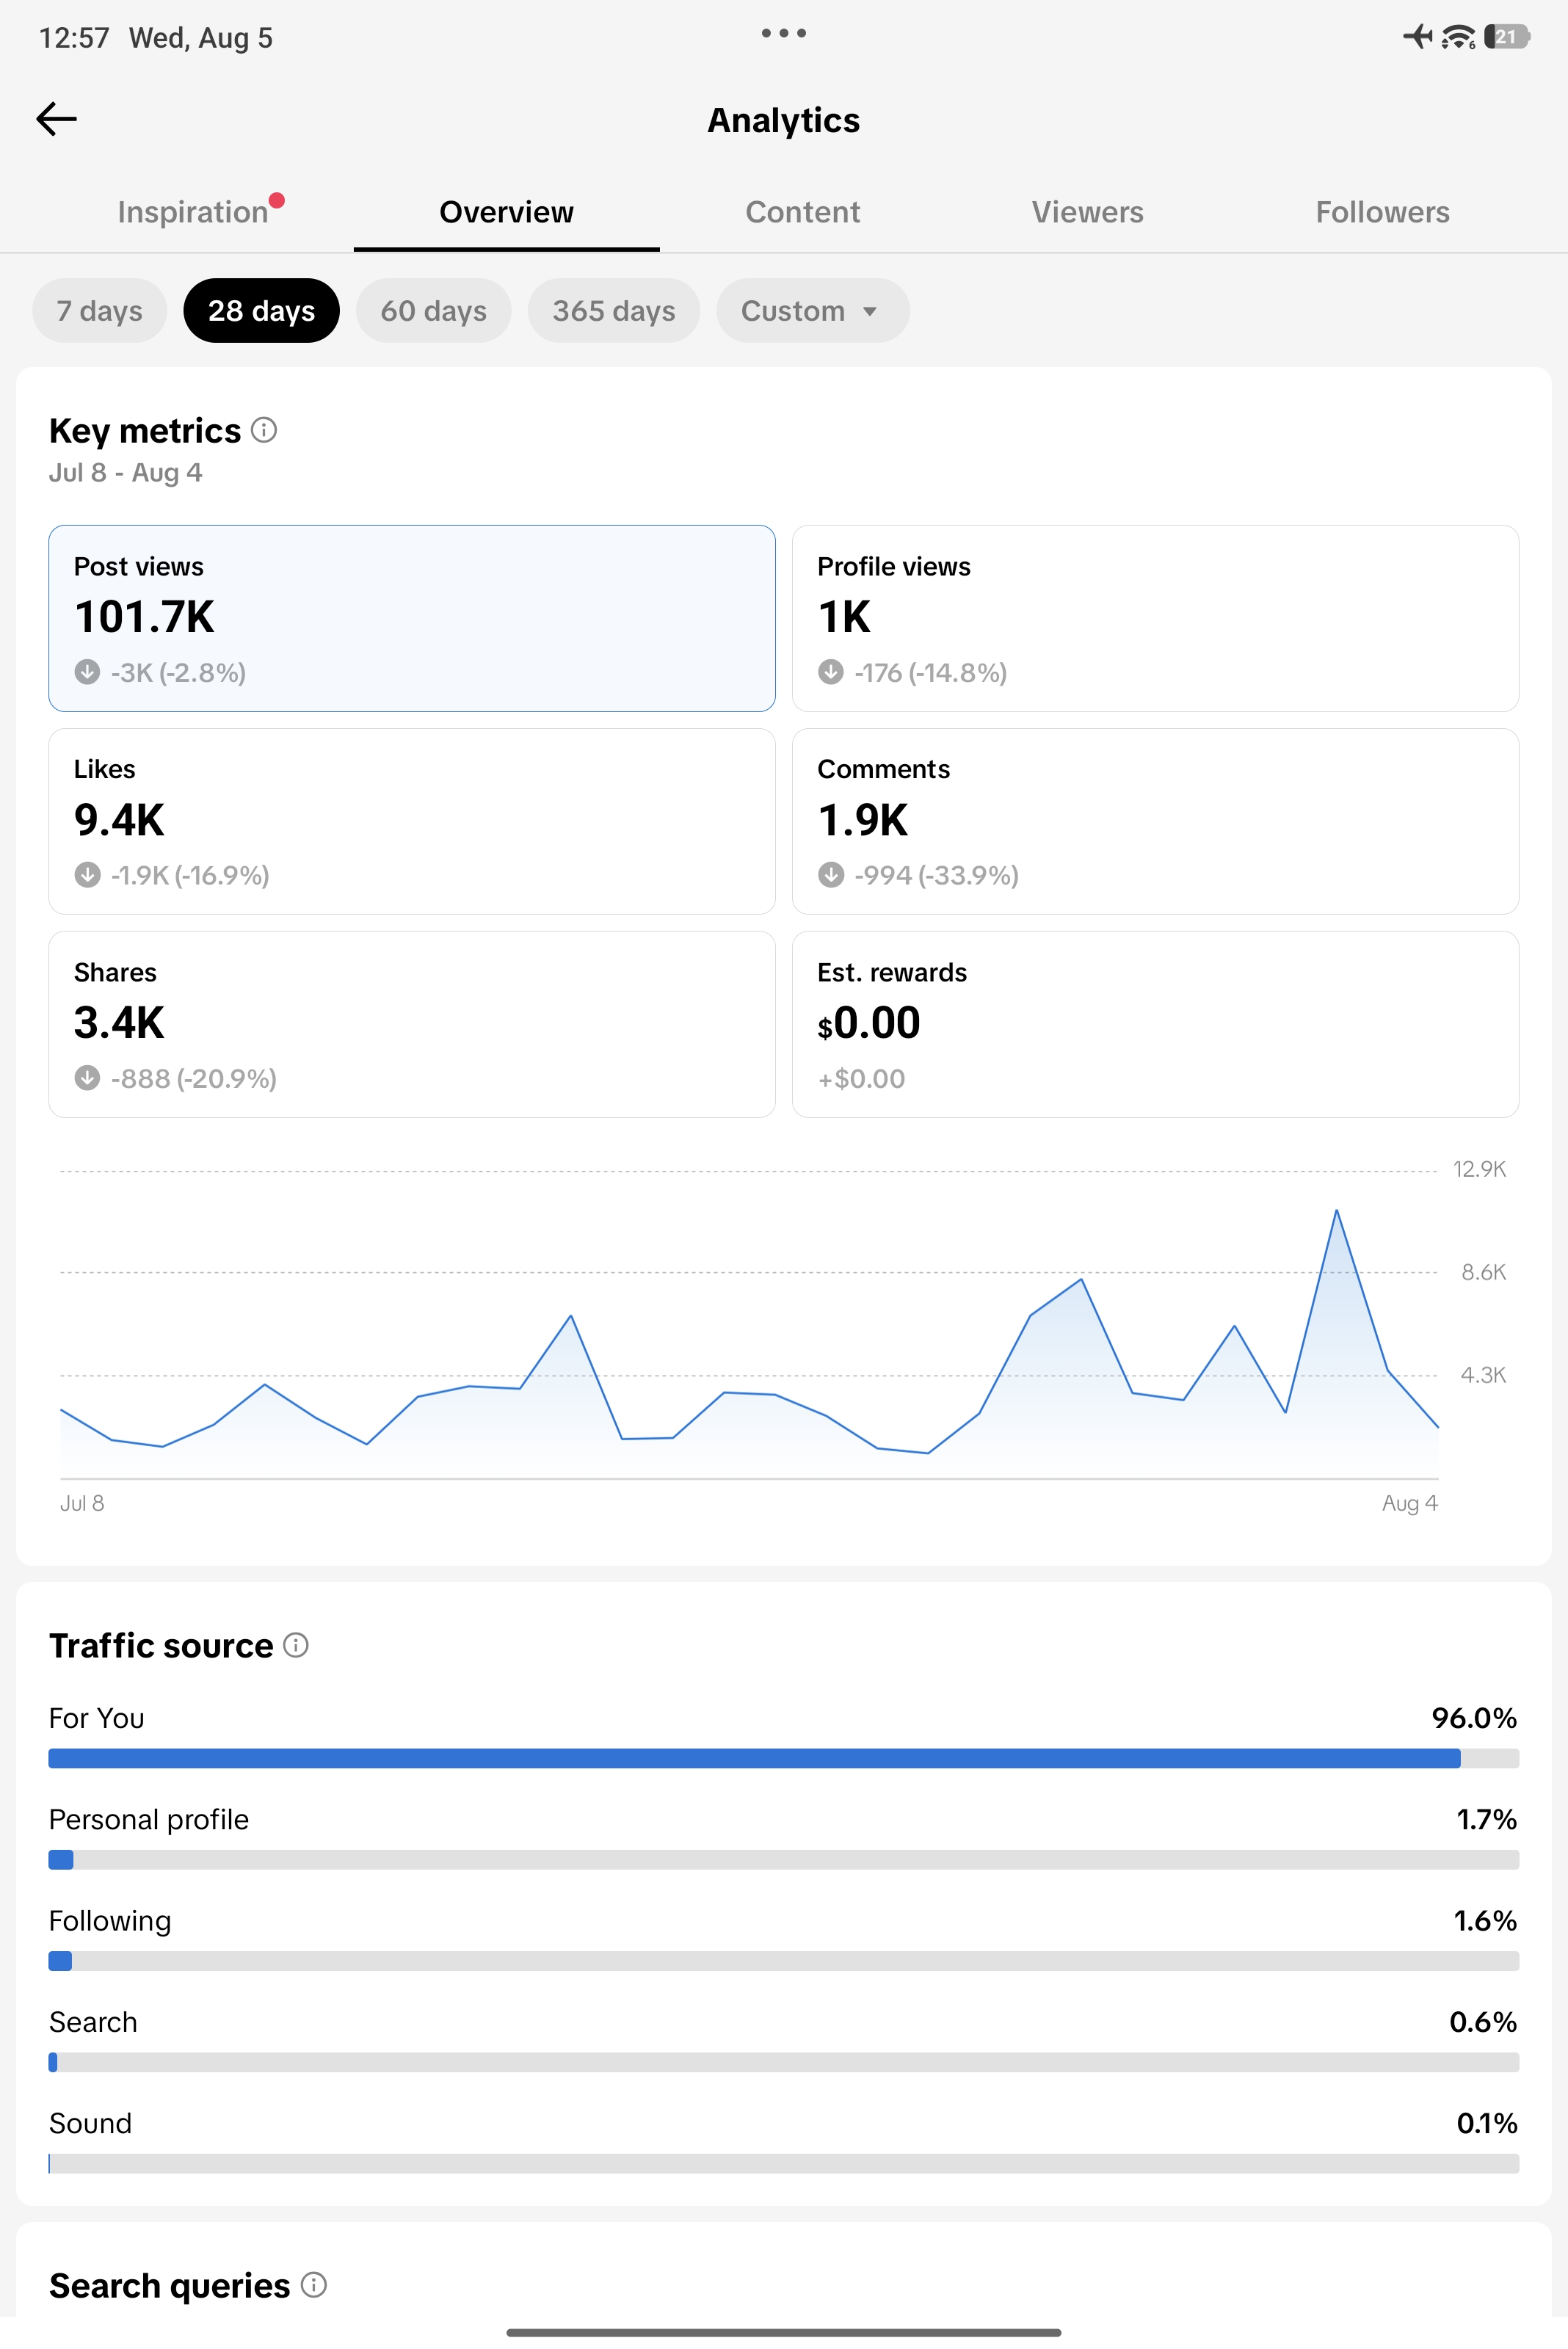
Task: Select the 7 days range
Action: pyautogui.click(x=100, y=311)
